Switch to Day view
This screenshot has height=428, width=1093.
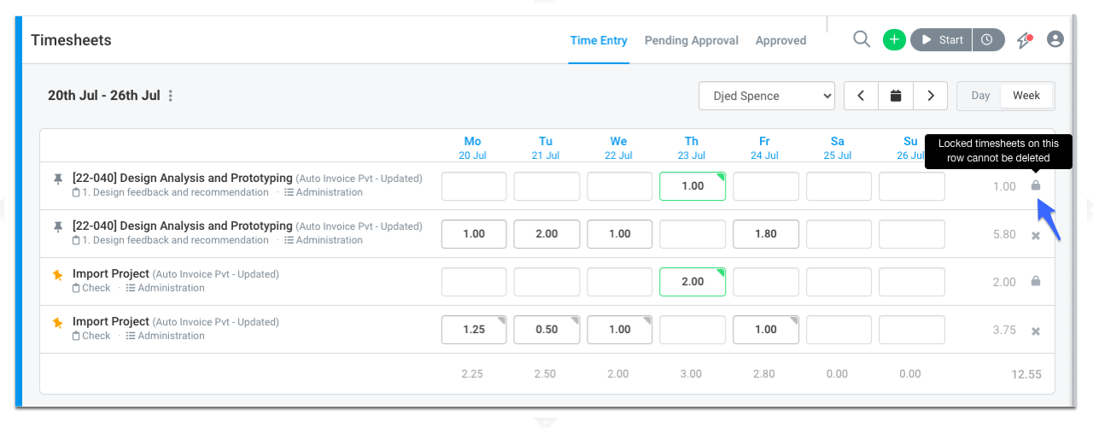click(x=980, y=96)
